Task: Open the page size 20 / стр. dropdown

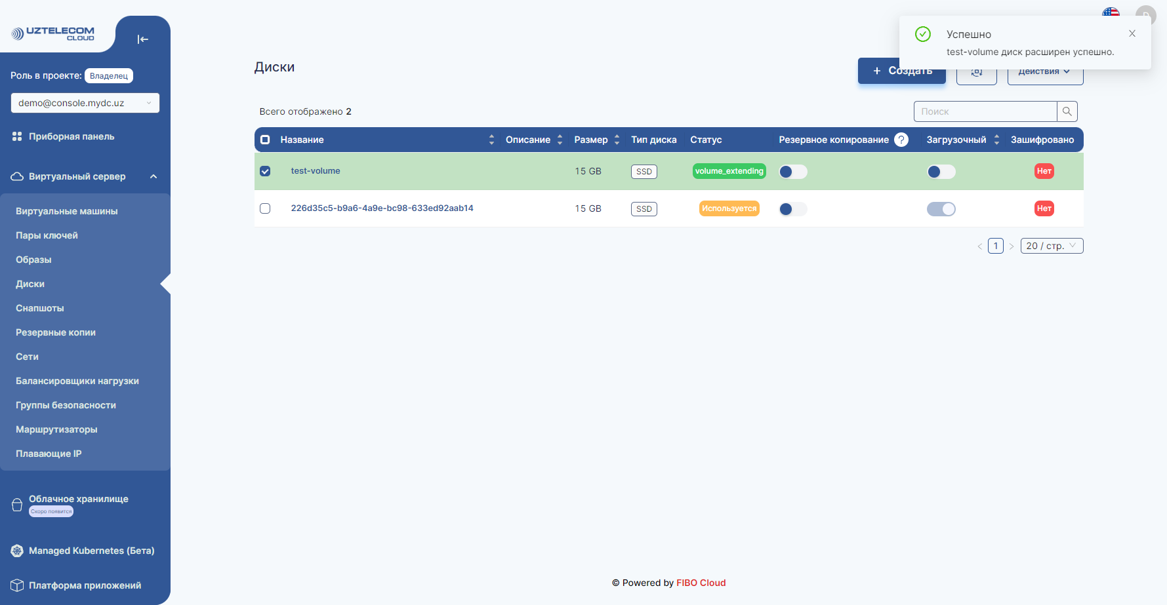Action: click(x=1052, y=246)
